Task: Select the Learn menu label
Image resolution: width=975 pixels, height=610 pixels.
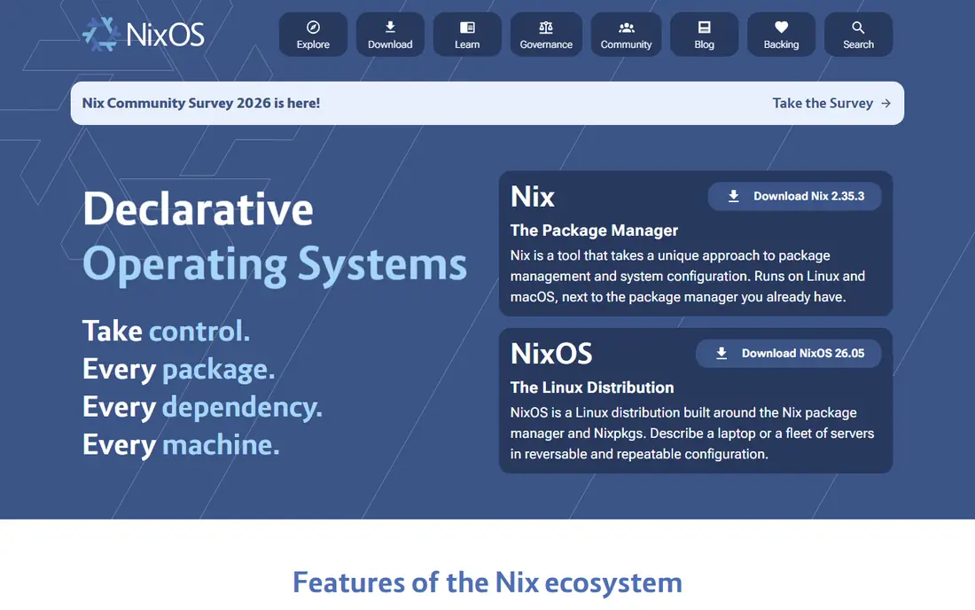Action: point(467,44)
